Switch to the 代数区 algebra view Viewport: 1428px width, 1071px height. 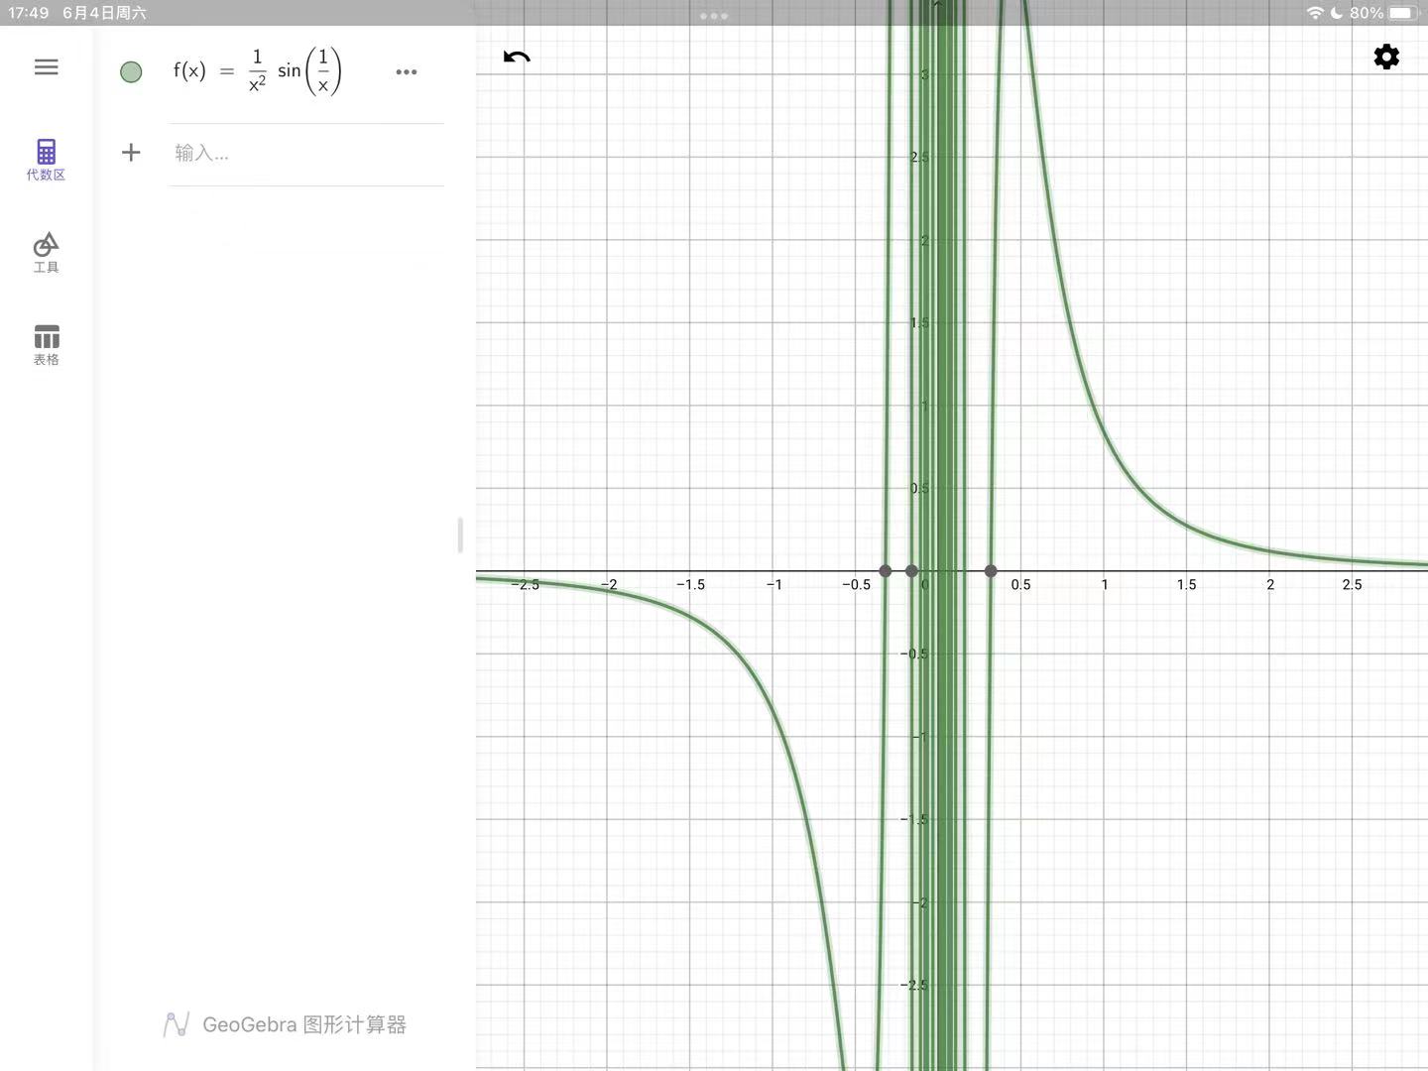46,160
